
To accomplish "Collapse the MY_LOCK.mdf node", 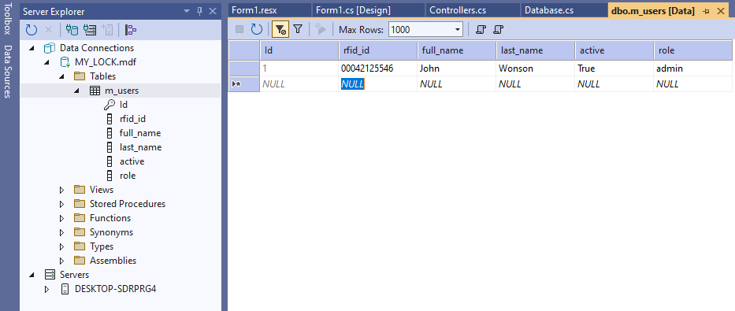I will [x=46, y=62].
